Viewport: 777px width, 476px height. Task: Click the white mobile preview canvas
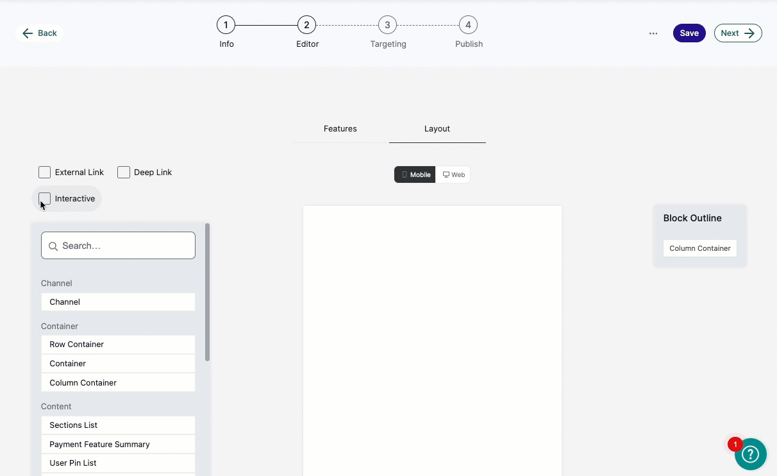pos(432,341)
